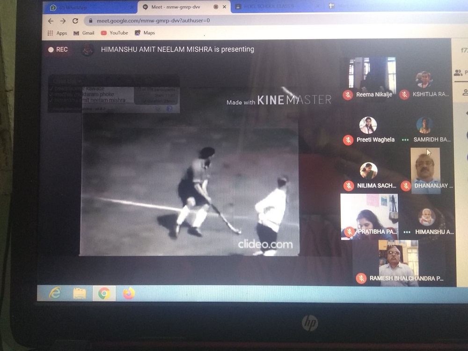This screenshot has height=351, width=468.
Task: Click the Chrome back arrow button
Action: click(x=51, y=21)
